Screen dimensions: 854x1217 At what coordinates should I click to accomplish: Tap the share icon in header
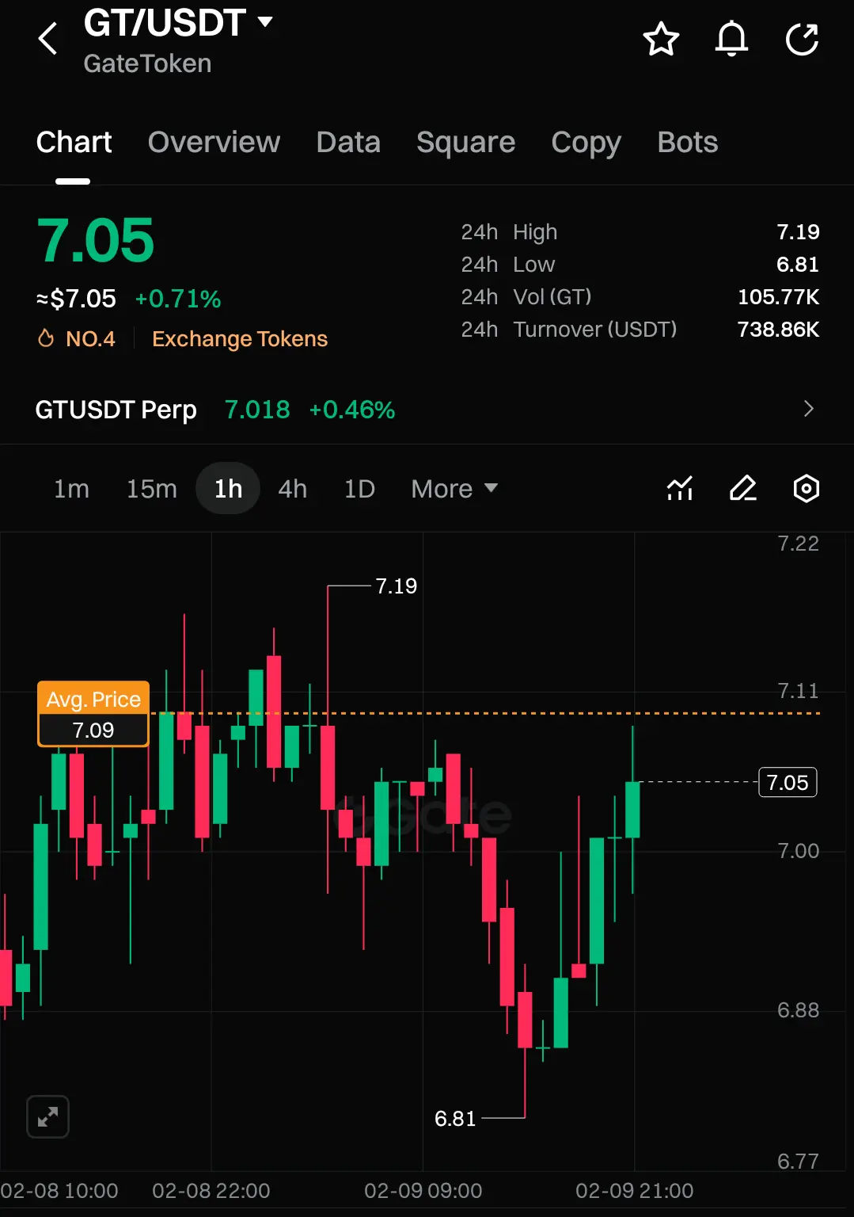click(802, 39)
